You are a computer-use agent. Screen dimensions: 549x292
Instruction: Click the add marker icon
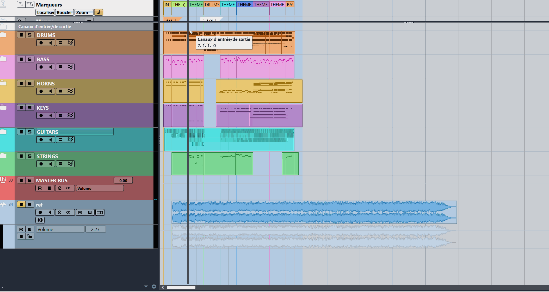tap(21, 4)
